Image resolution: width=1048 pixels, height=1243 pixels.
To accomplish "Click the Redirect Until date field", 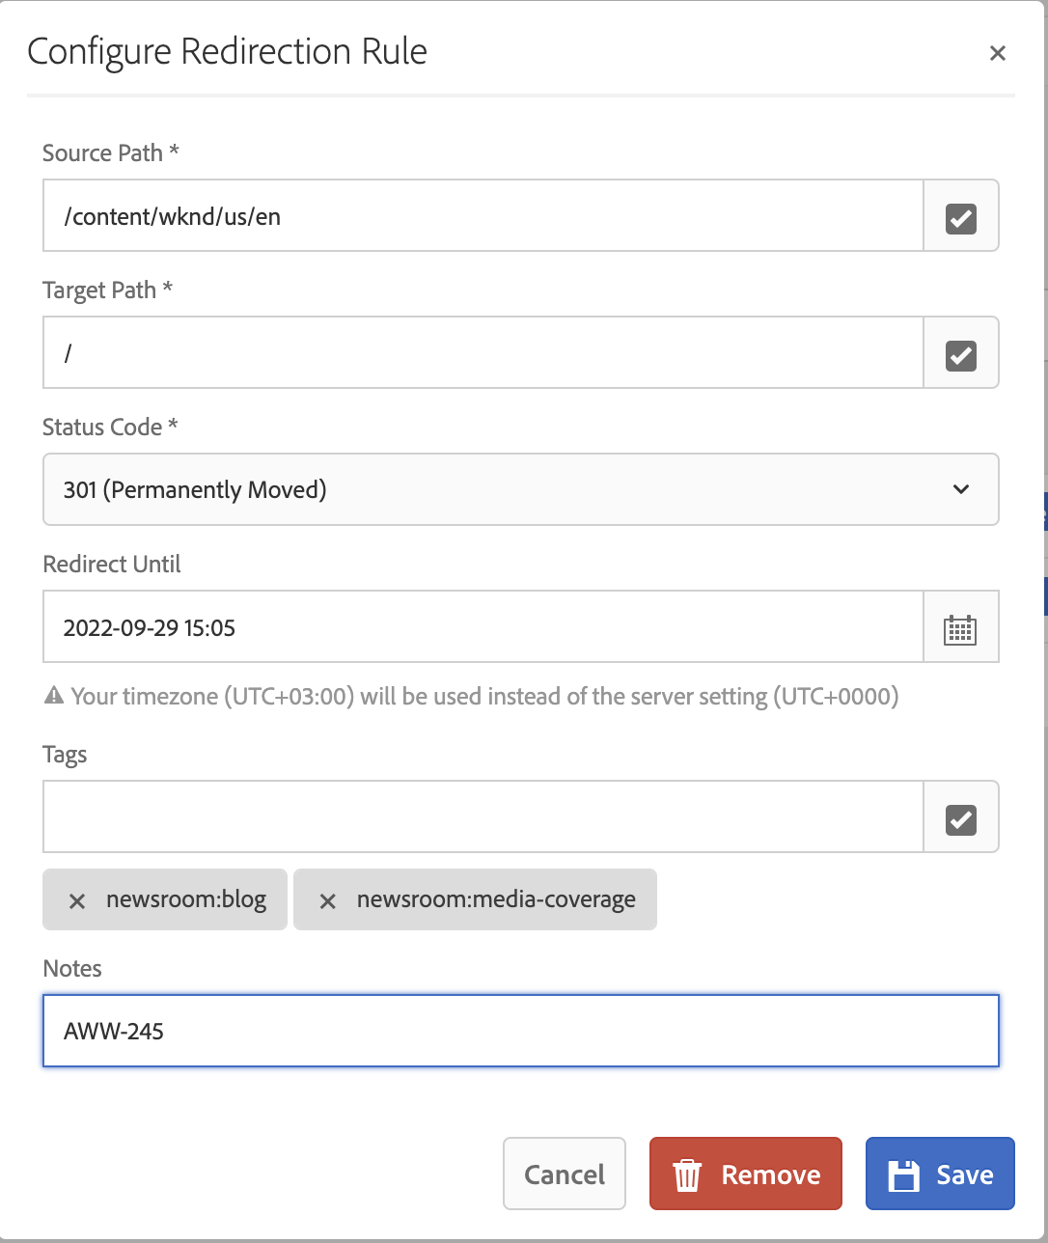I will click(x=483, y=626).
